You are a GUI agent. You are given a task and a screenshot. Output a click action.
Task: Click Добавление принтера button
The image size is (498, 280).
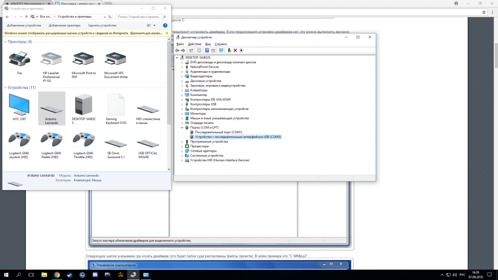[x=64, y=25]
